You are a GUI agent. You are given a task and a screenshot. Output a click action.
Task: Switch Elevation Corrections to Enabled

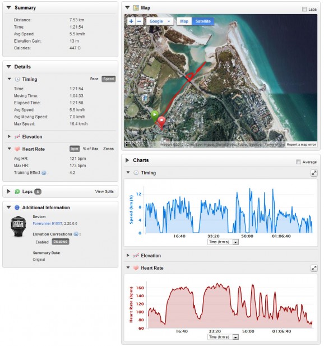click(42, 242)
